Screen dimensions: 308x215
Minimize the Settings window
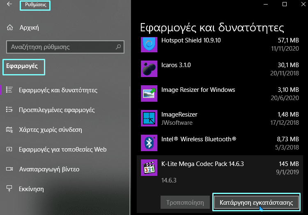point(266,4)
